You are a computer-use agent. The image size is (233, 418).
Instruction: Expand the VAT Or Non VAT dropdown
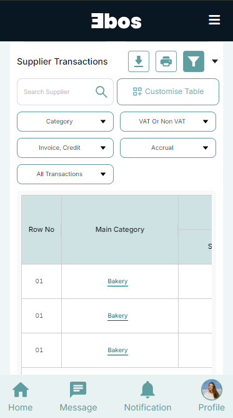click(x=168, y=122)
